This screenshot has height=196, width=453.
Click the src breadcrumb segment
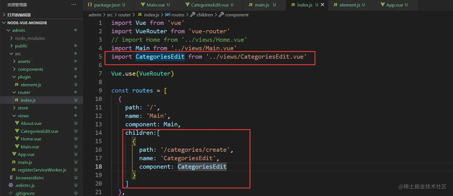(110, 15)
